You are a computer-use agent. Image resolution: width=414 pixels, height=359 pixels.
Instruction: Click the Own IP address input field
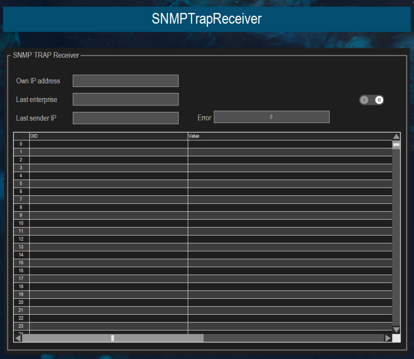[125, 80]
